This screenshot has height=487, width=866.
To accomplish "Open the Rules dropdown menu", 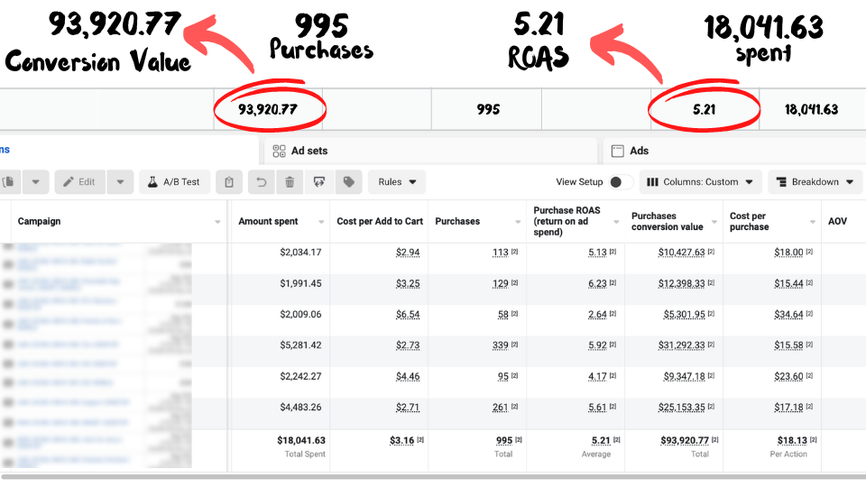I will [397, 182].
